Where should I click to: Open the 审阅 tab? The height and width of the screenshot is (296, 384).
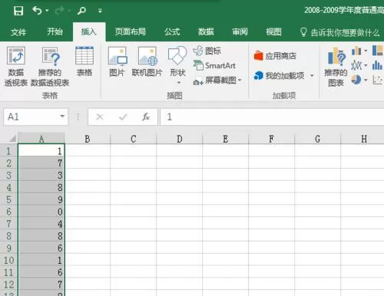[x=240, y=31]
